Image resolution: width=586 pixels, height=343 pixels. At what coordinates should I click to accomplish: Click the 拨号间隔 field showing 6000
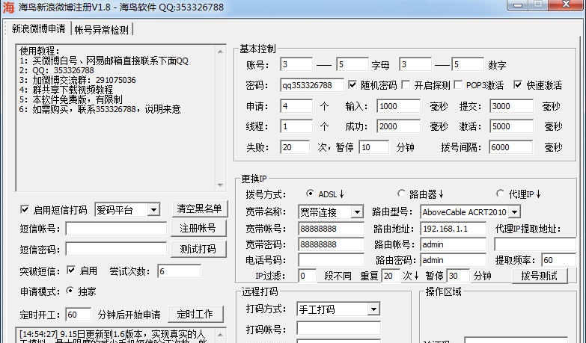[510, 147]
